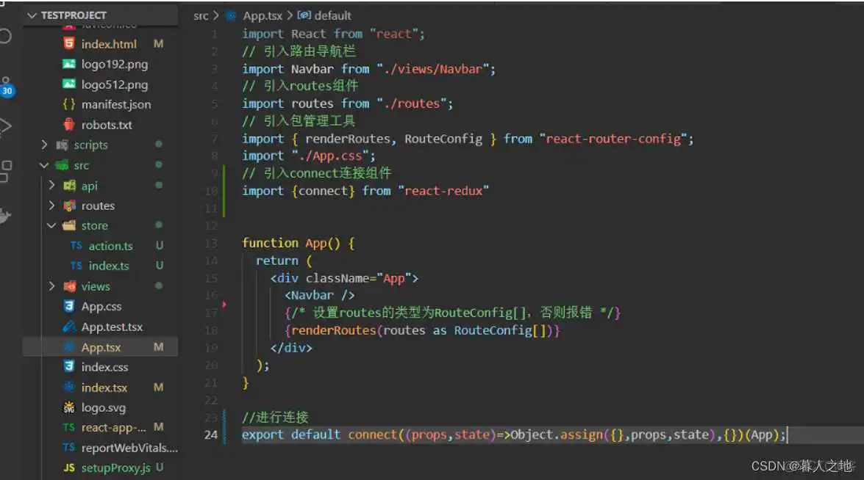
Task: Click the blue badge showing 30 in activity bar
Action: click(7, 90)
